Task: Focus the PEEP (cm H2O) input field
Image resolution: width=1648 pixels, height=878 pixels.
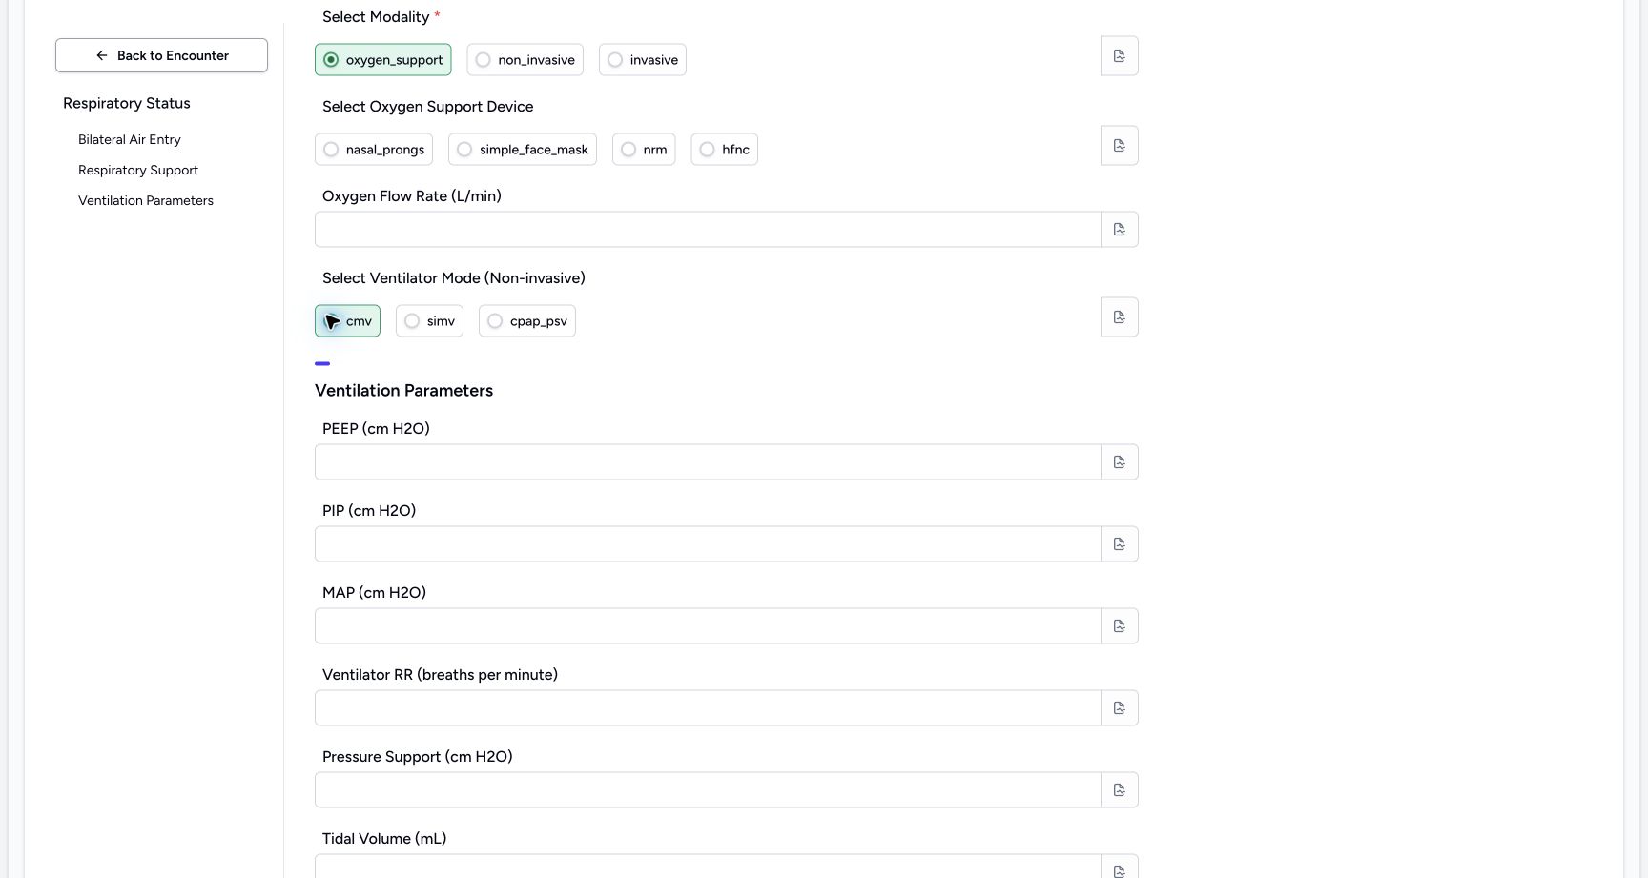Action: [x=708, y=462]
